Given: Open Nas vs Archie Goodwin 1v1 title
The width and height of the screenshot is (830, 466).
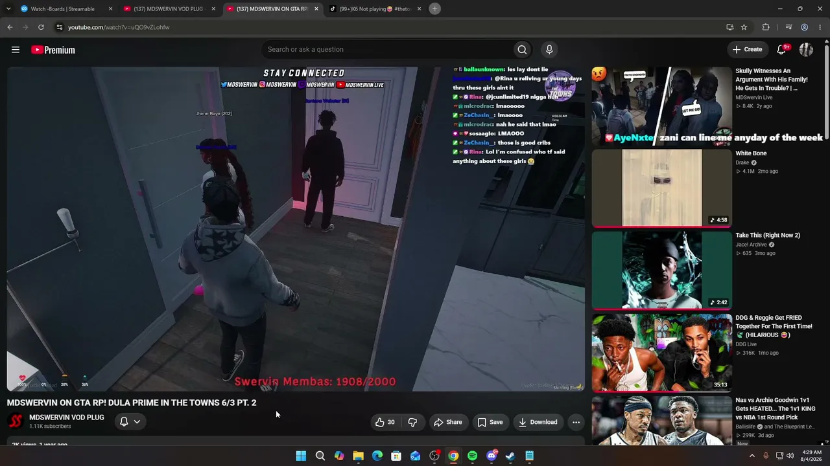Looking at the screenshot, I should (x=777, y=409).
